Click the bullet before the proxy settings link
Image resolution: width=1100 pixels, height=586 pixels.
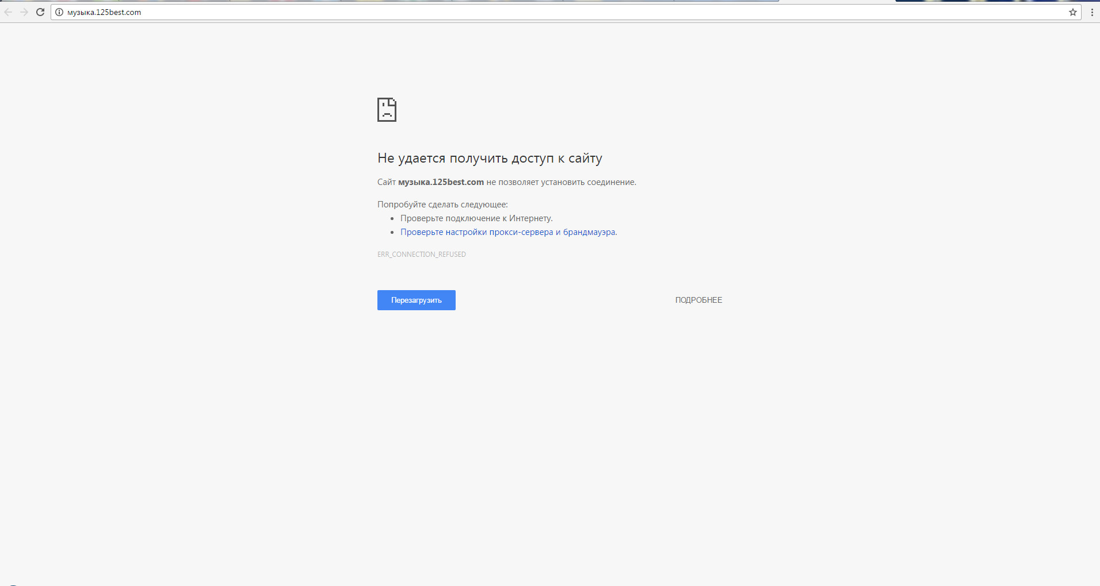(392, 233)
